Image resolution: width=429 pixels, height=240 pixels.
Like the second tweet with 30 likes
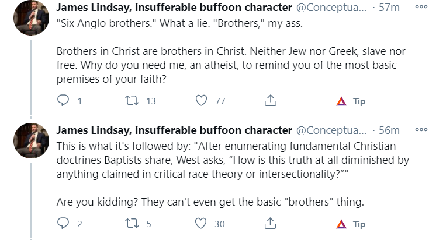click(x=202, y=224)
